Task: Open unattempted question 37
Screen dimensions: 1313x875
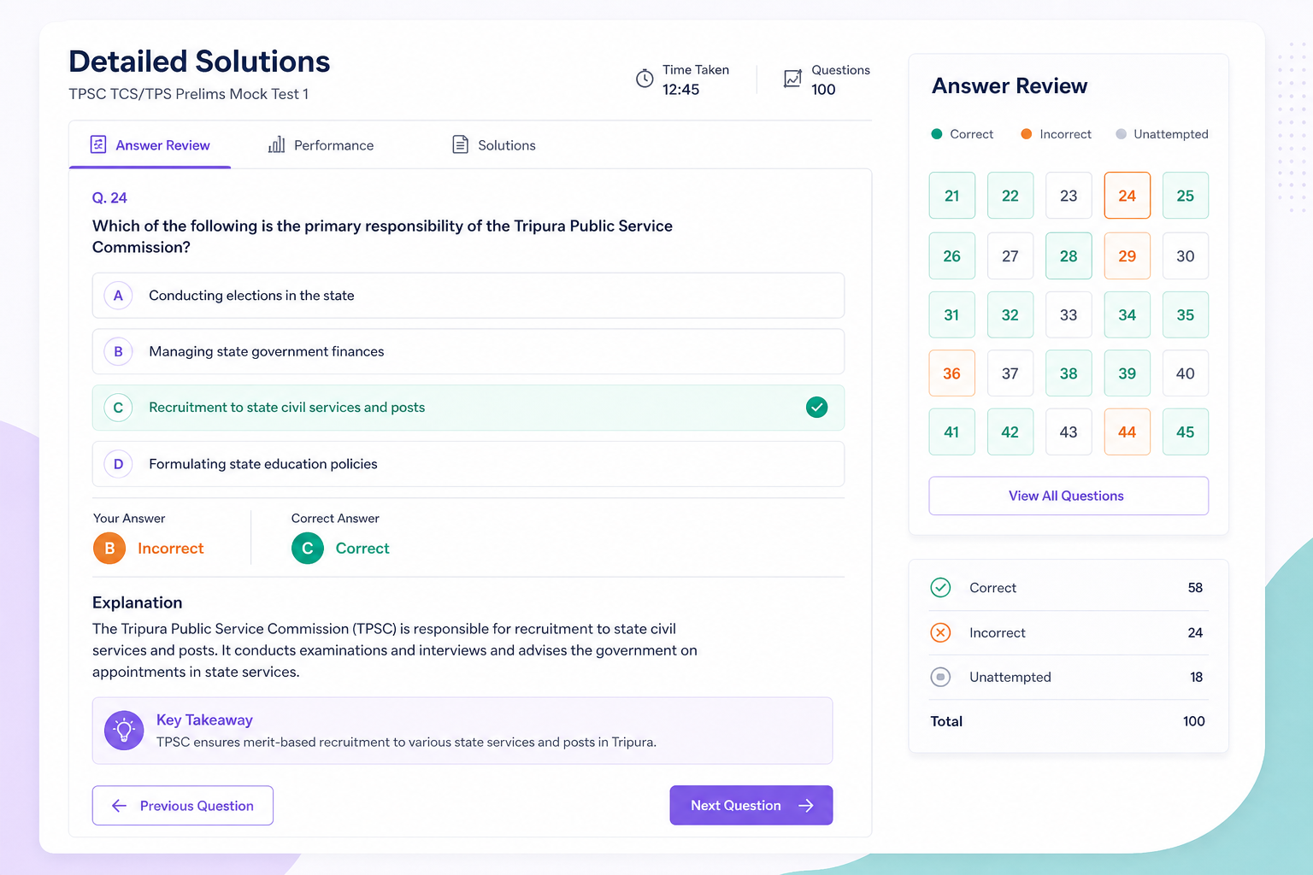Action: pyautogui.click(x=1010, y=373)
